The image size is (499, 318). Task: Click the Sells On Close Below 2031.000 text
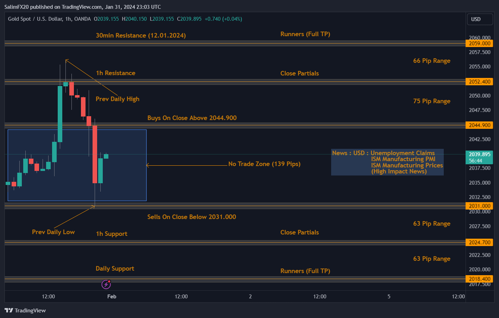[x=191, y=217]
